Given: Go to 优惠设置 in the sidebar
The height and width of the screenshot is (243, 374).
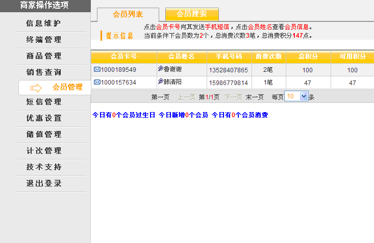Looking at the screenshot, I should click(44, 118).
